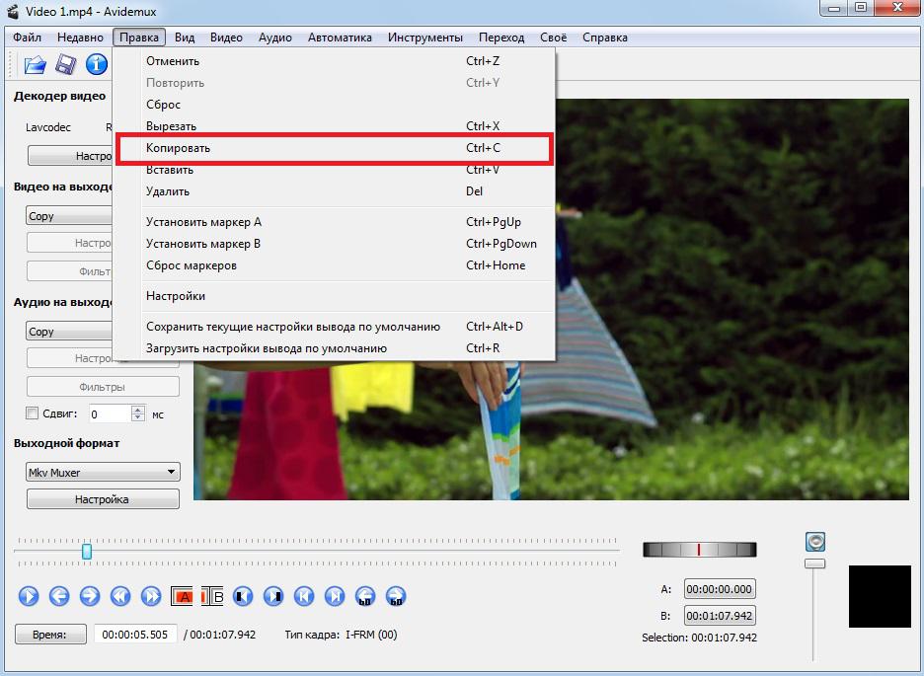Screen dimensions: 924x676
Task: Click the volume speaker icon
Action: [x=815, y=542]
